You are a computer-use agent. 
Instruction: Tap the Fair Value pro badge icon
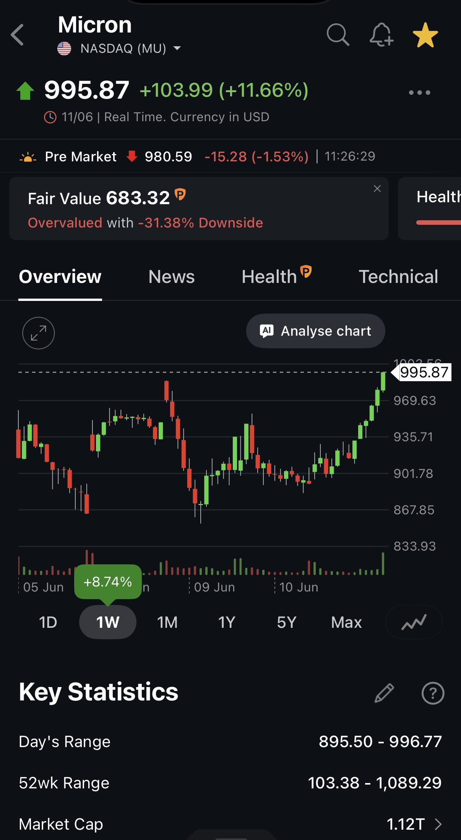[180, 194]
